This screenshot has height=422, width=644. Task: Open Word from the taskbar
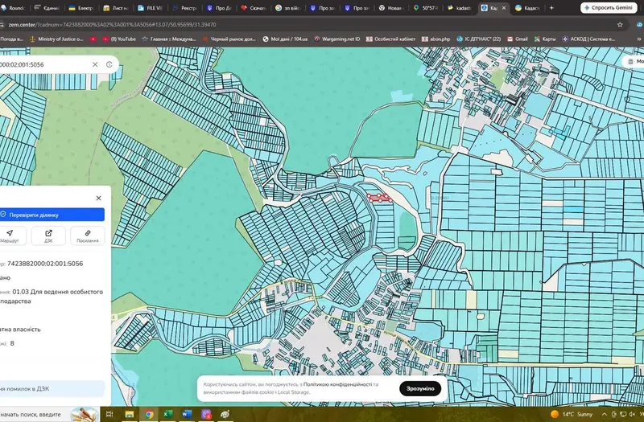pos(187,414)
